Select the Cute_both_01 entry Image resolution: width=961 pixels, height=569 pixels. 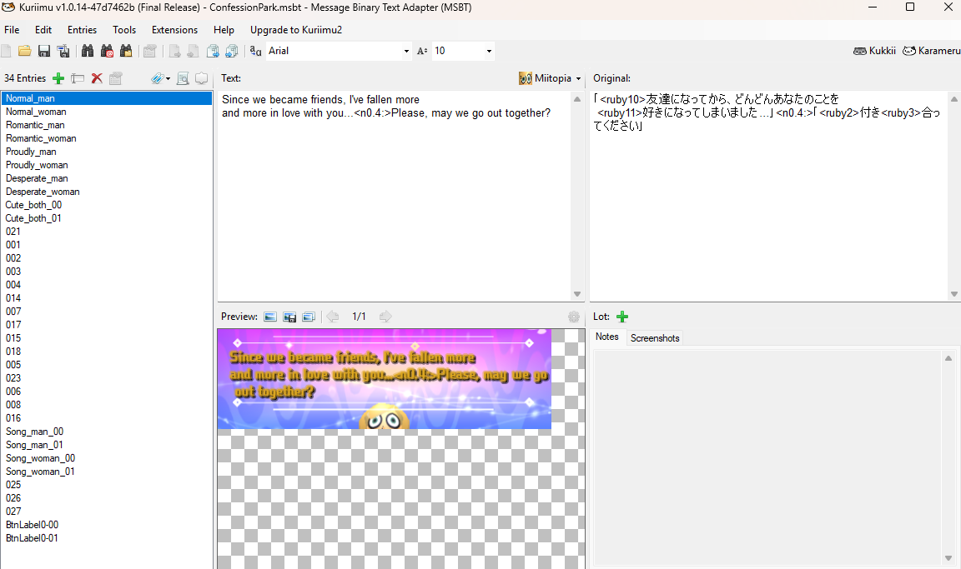pos(107,218)
